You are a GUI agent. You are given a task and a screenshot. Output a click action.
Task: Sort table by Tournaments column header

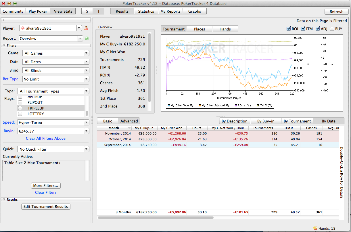pos(263,128)
